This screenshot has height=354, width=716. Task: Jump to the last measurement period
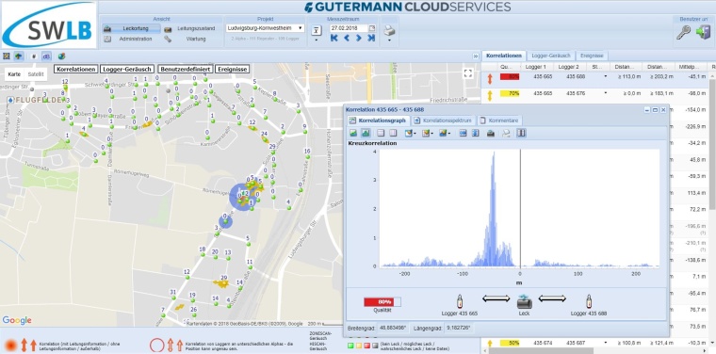(x=371, y=39)
